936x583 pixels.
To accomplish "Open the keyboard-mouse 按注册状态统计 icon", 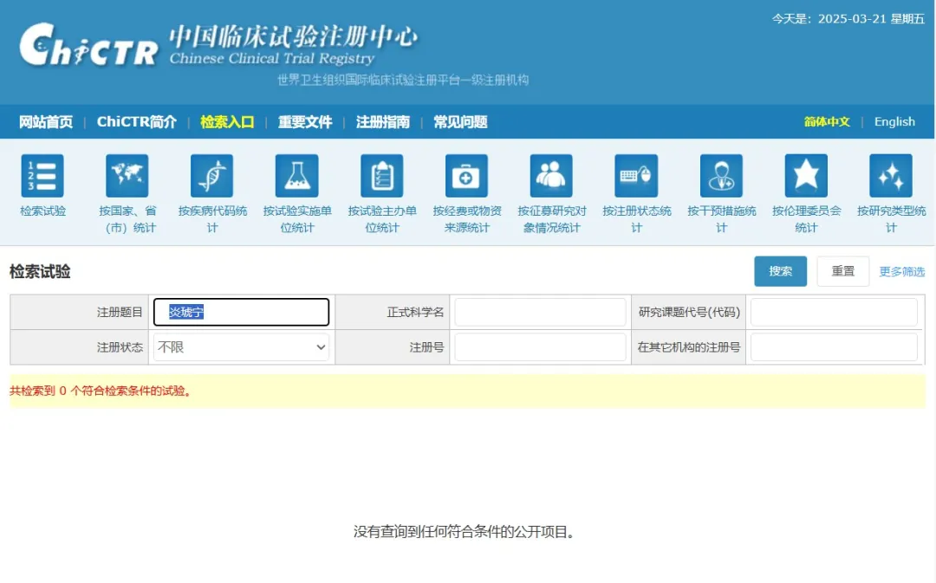I will tap(636, 176).
